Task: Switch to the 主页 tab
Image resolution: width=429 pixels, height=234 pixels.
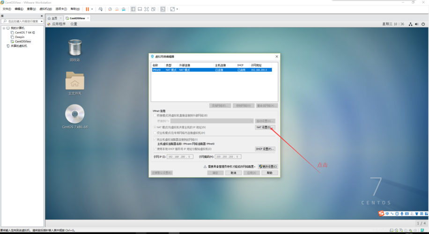Action: (54, 18)
